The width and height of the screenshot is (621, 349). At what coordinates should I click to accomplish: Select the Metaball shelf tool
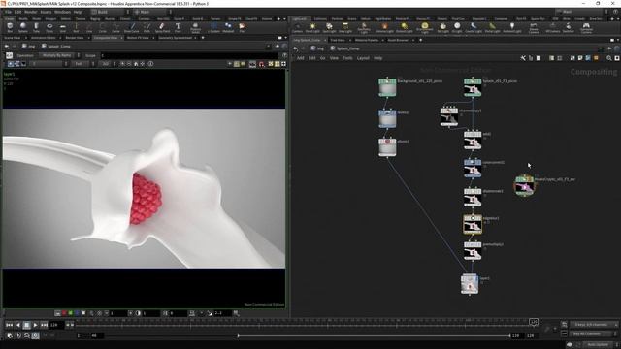click(x=228, y=27)
